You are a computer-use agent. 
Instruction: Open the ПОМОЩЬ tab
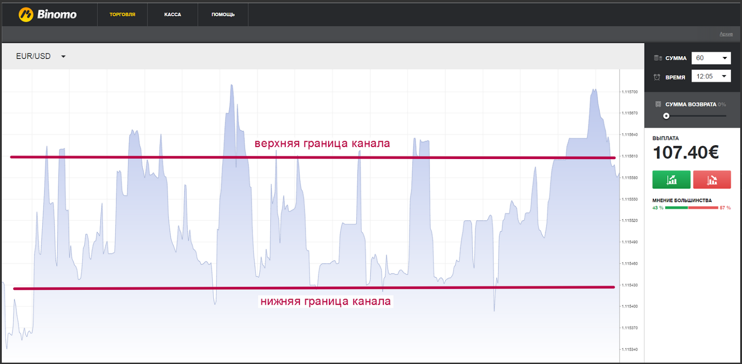(x=223, y=14)
